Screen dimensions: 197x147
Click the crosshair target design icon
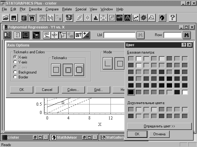click(143, 18)
